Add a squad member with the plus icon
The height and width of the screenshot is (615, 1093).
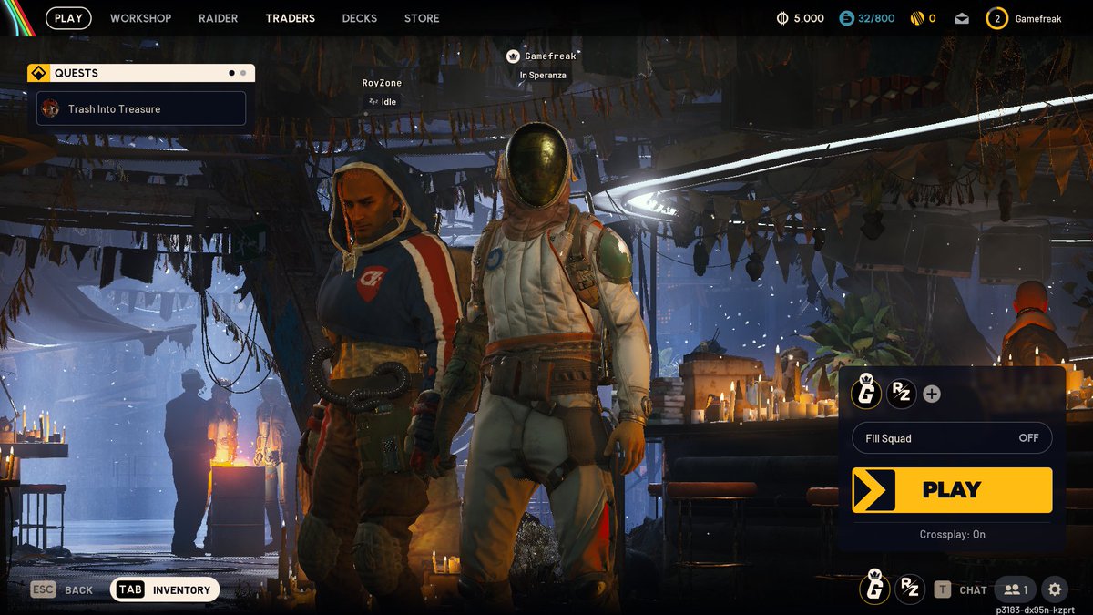pos(932,395)
